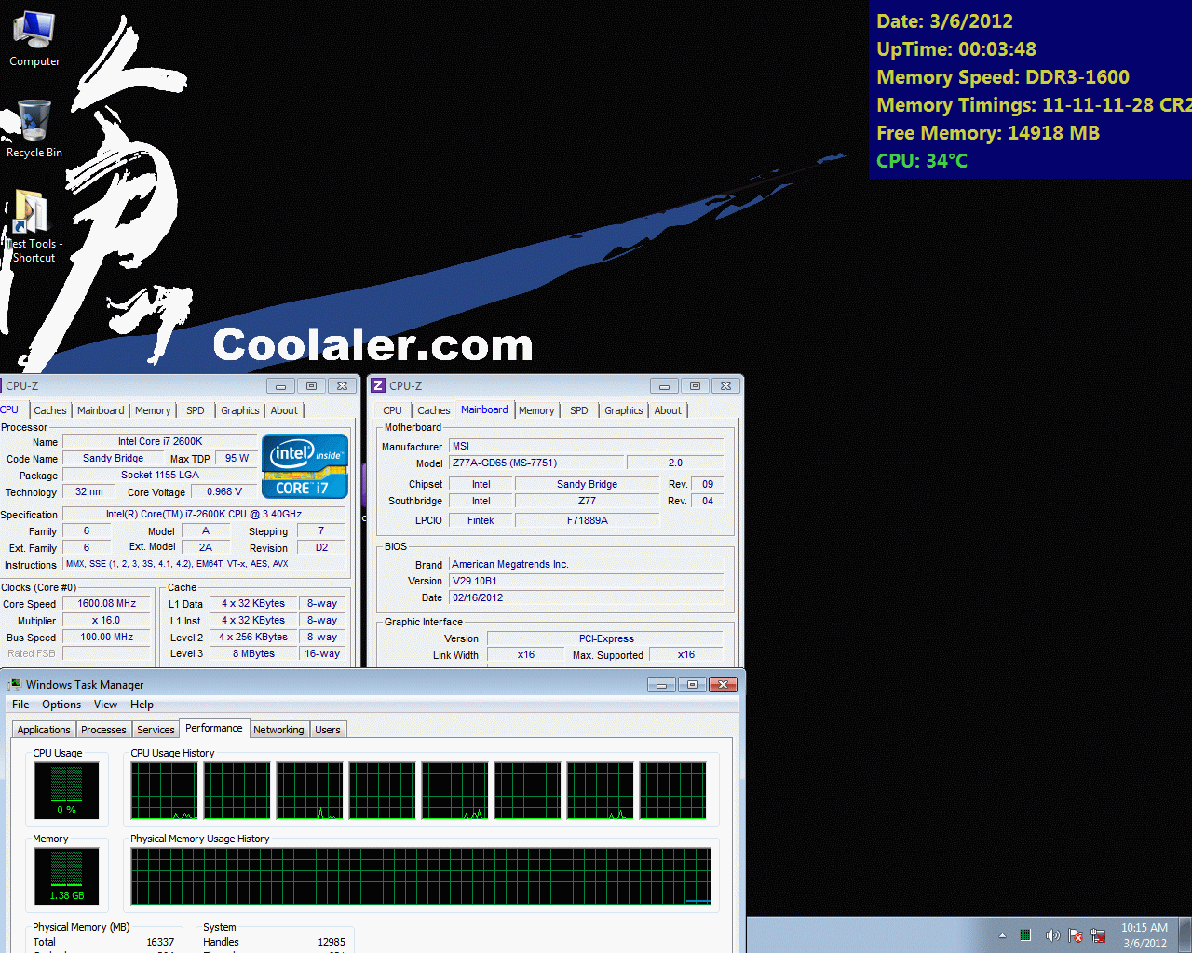Switch to Processes tab in Task Manager
The image size is (1192, 953).
[103, 730]
